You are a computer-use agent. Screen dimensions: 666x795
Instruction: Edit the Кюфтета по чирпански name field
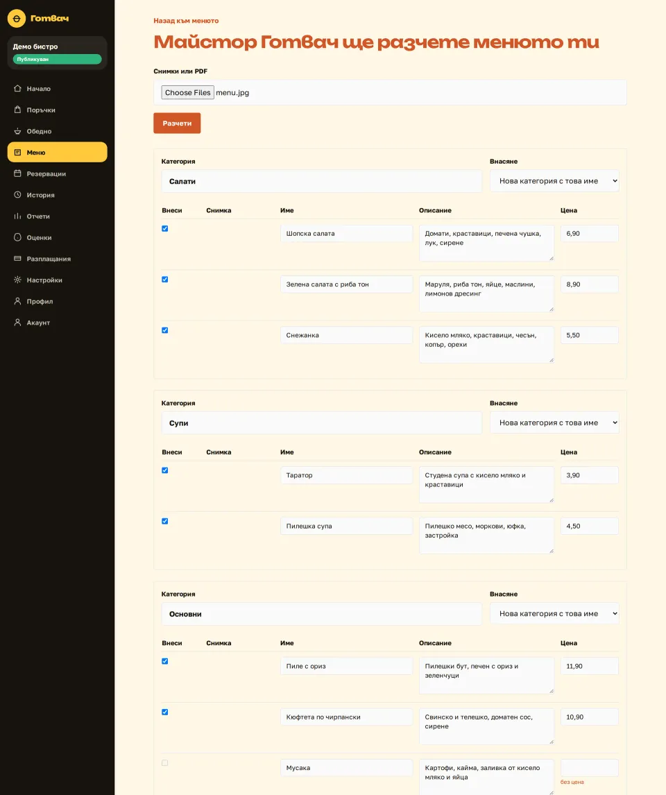click(x=346, y=717)
